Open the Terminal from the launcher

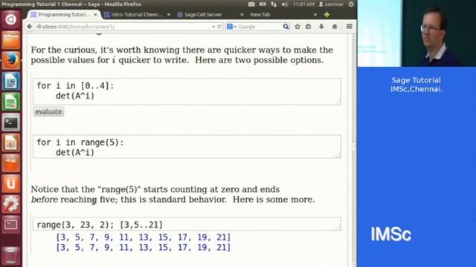[x=11, y=122]
